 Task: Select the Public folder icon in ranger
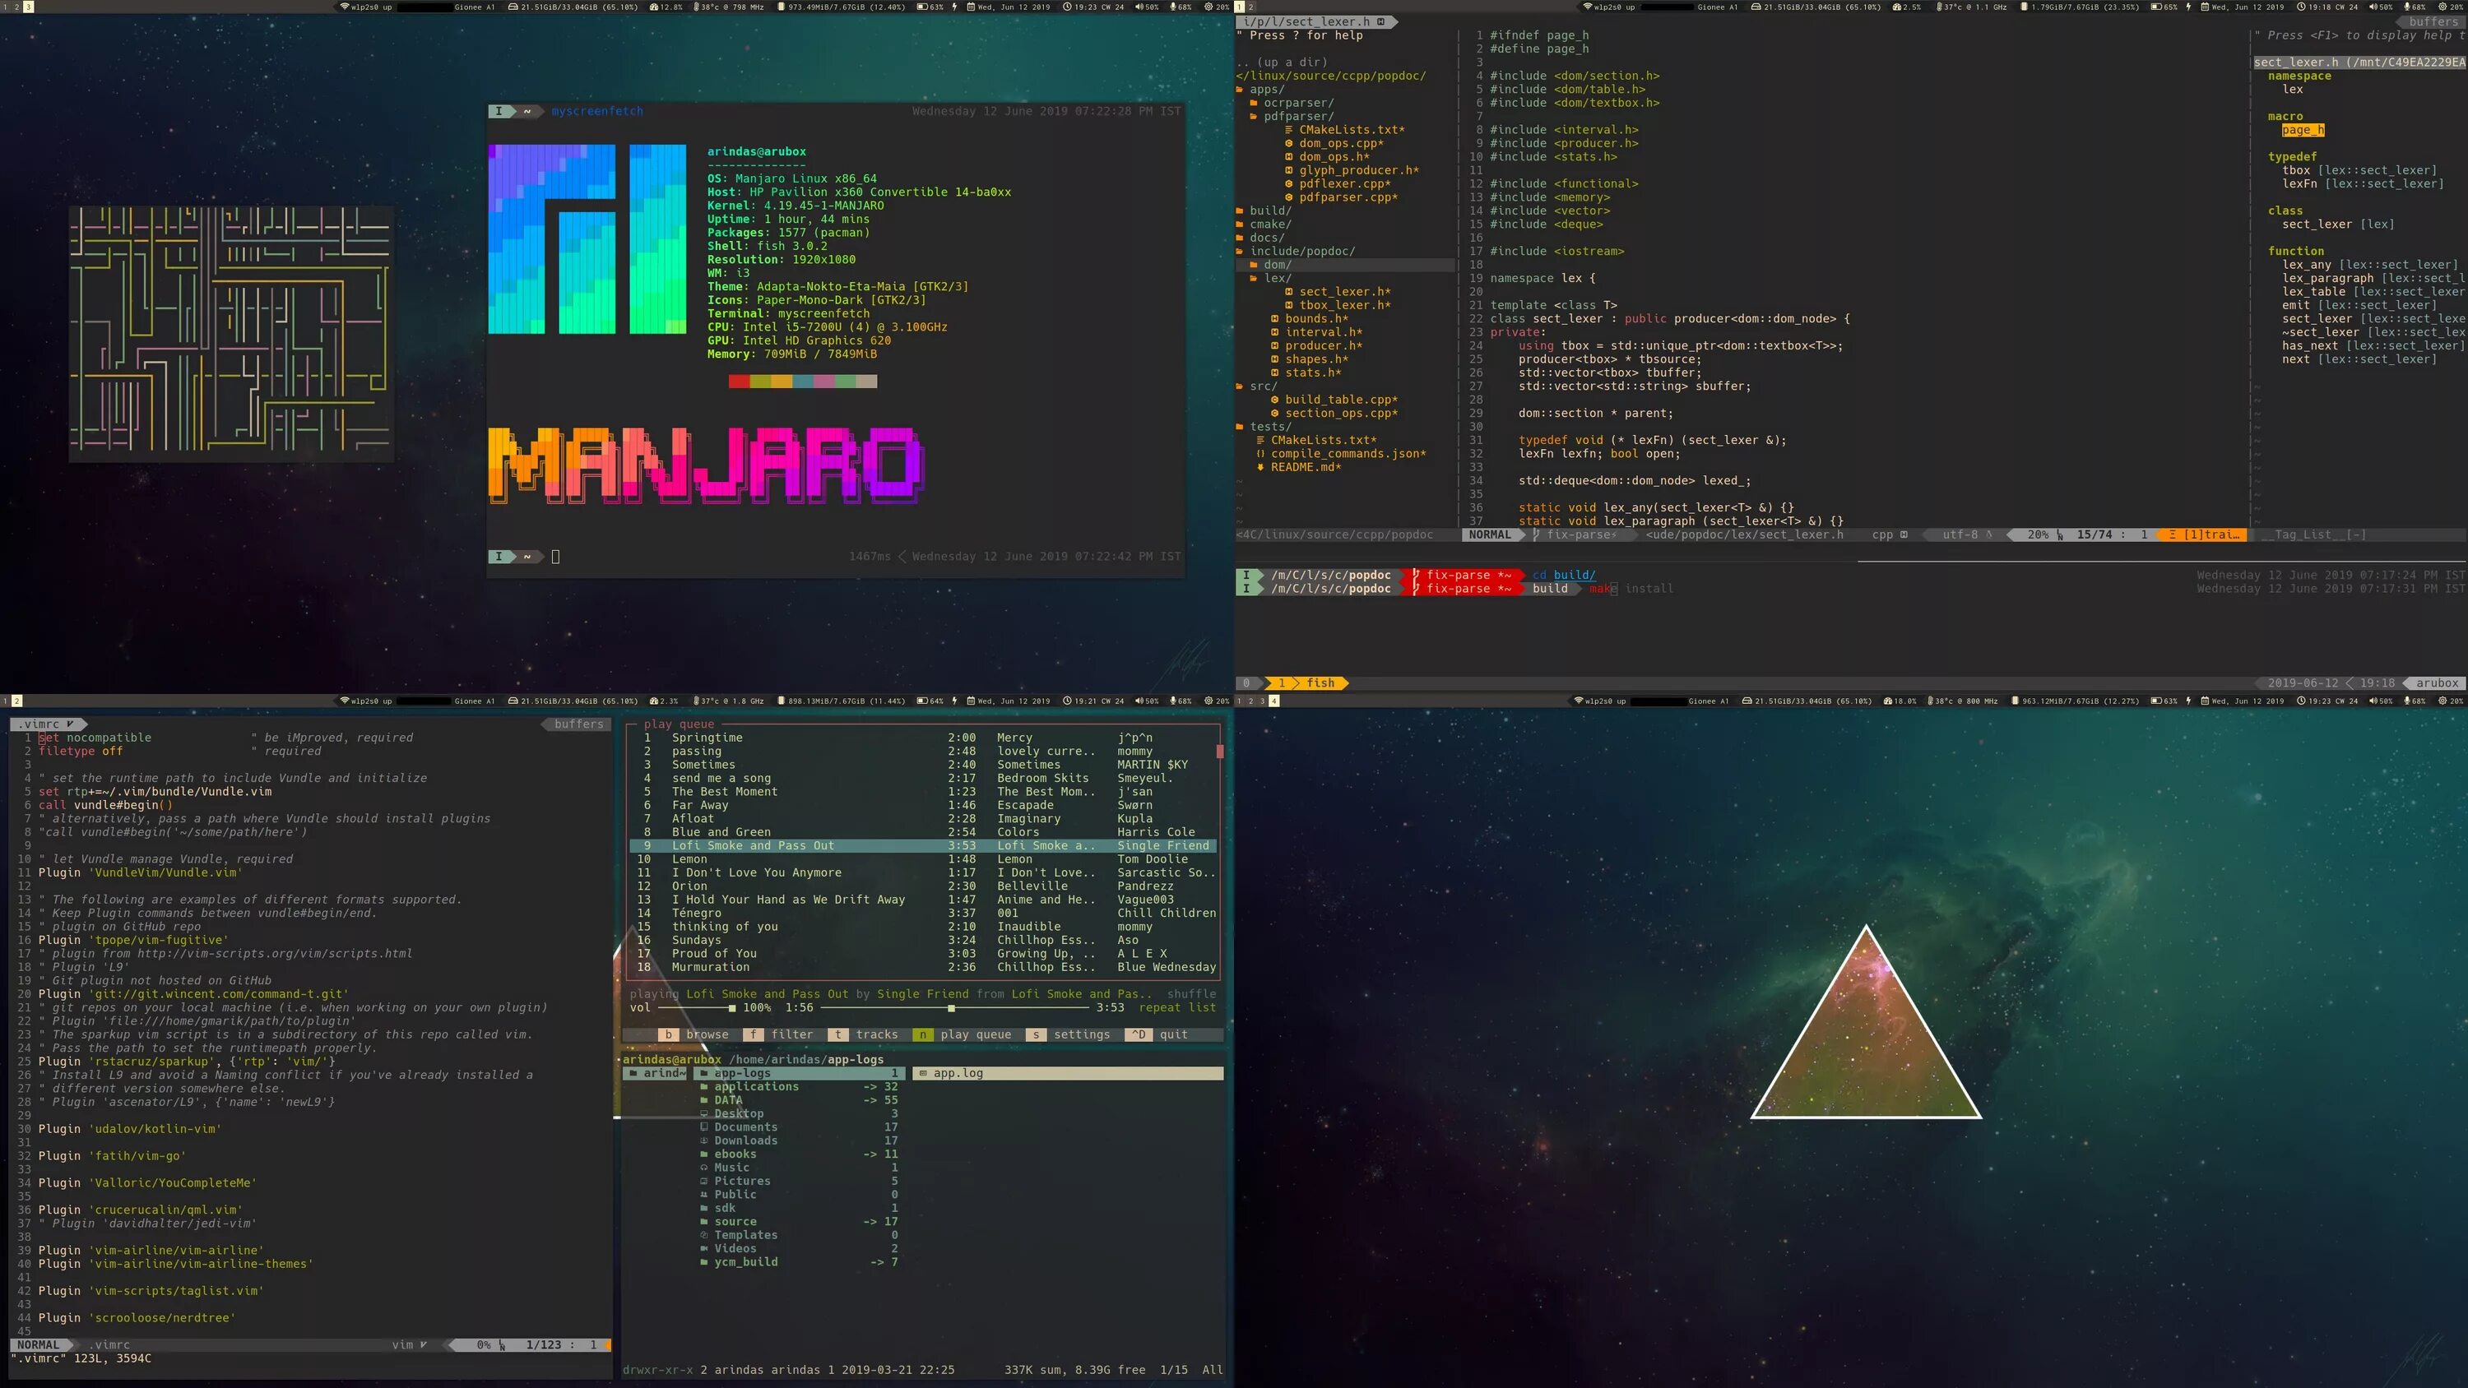(704, 1194)
